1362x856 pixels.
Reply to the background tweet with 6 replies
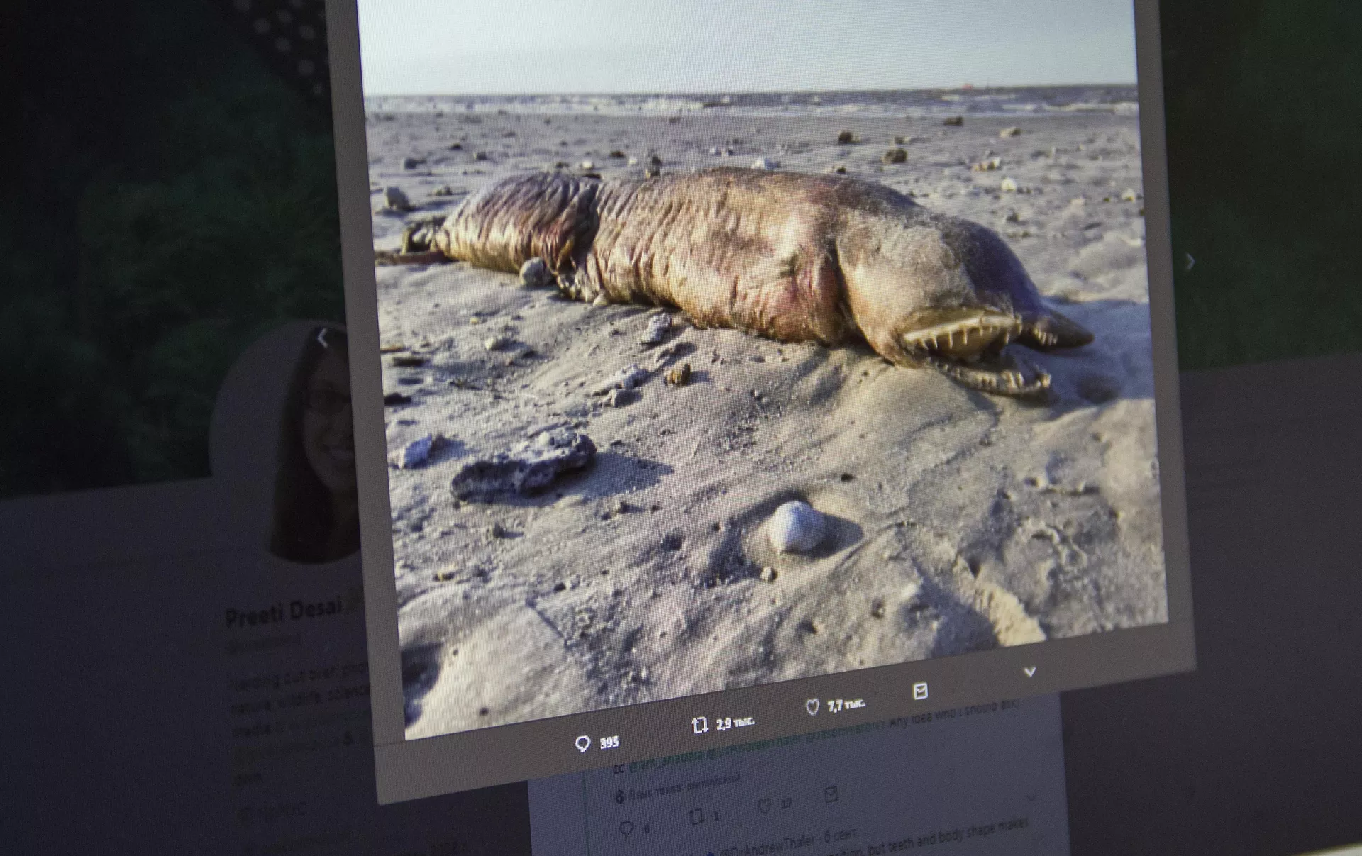[626, 828]
